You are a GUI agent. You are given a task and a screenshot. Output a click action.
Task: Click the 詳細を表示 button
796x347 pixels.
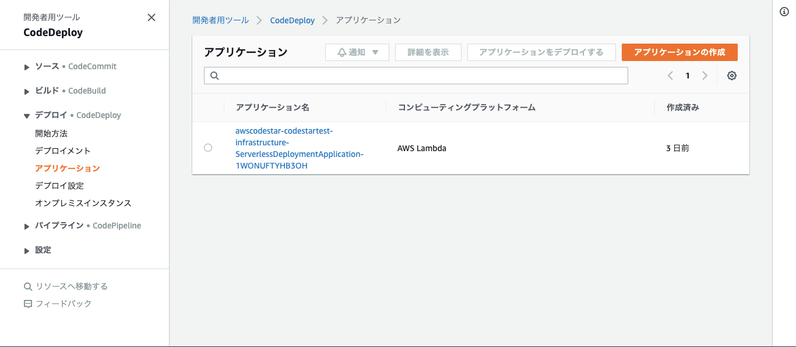pyautogui.click(x=428, y=52)
